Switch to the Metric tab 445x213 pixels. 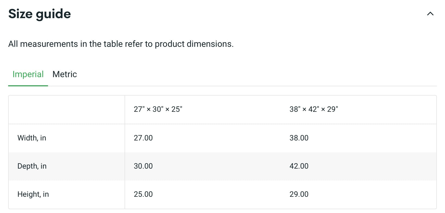click(x=65, y=74)
